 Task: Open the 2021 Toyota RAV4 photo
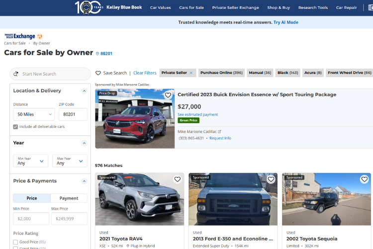[x=140, y=199]
